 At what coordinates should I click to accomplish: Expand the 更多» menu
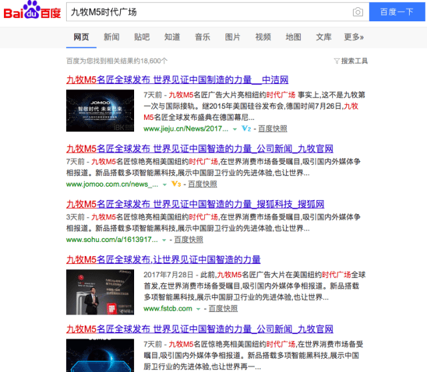coord(354,37)
